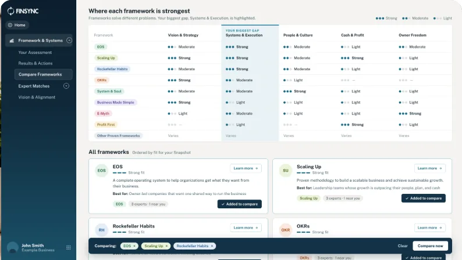Collapse the Framework & Systems section

(x=69, y=40)
